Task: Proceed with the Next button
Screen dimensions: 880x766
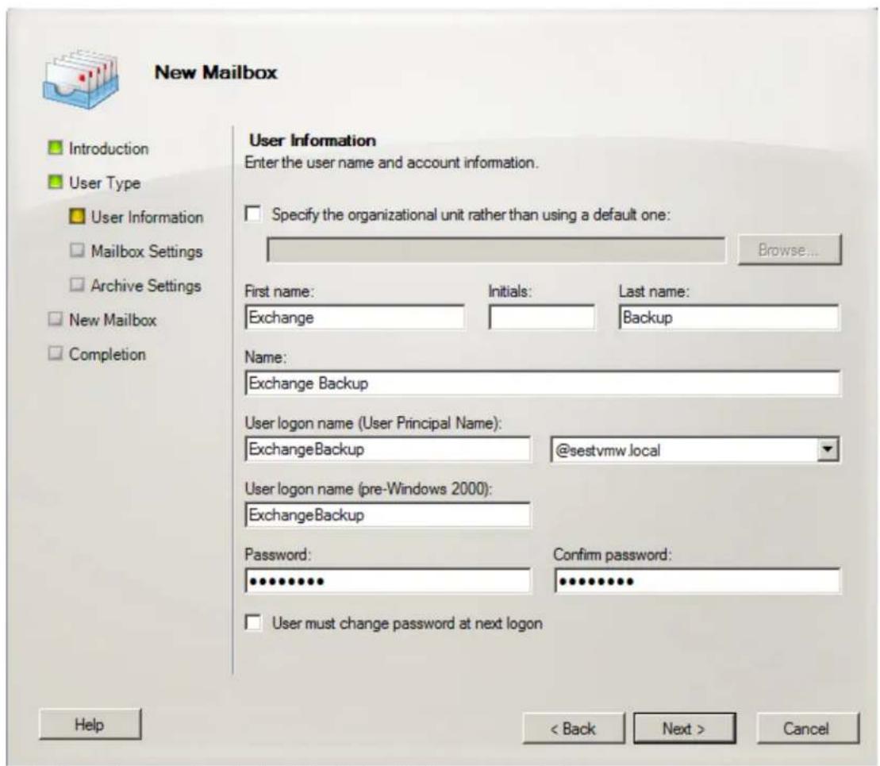Action: [684, 729]
